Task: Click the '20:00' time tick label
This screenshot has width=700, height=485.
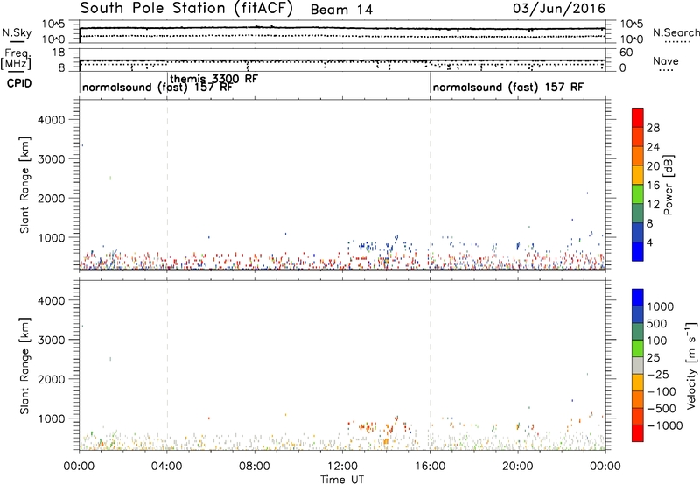Action: pyautogui.click(x=518, y=467)
